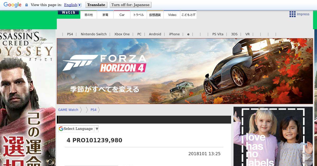Viewport: 317px width, 166px height.
Task: Click PS4 breadcrumb link
Action: [94, 110]
